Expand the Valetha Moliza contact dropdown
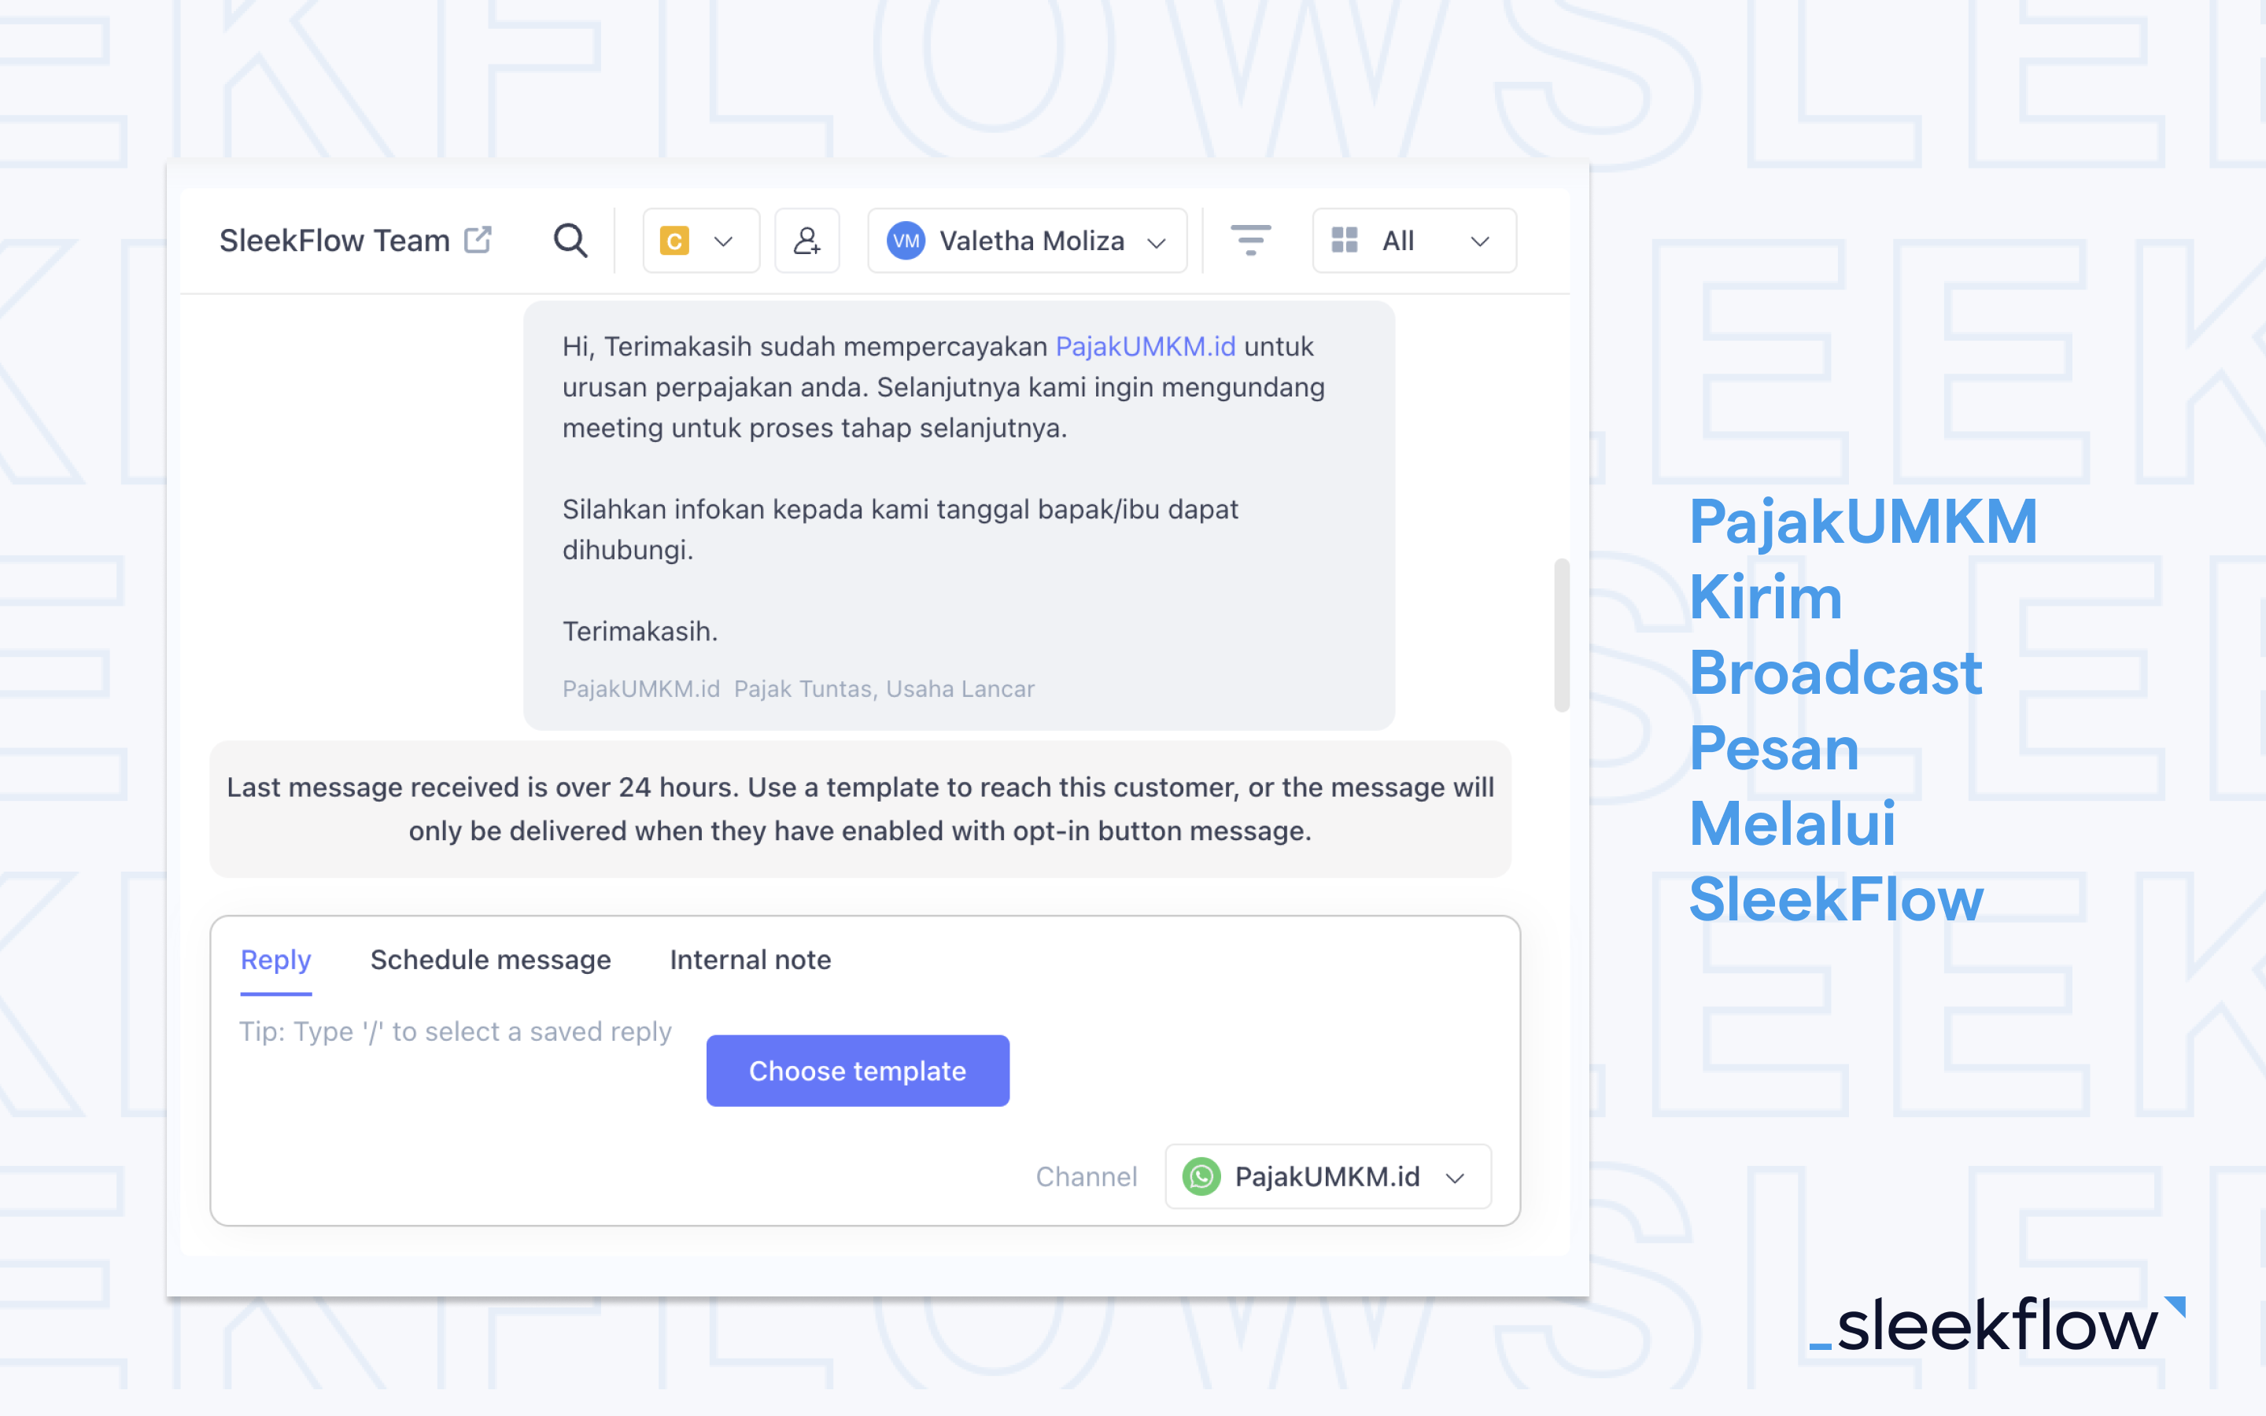Image resolution: width=2266 pixels, height=1416 pixels. click(x=1157, y=242)
